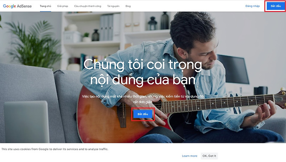Screen dimensions: 286x162
Task: Click Bắt đầu button over the guitar
Action: [143, 114]
